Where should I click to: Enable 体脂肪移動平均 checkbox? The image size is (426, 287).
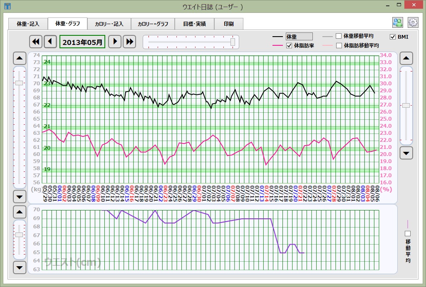[x=339, y=45]
